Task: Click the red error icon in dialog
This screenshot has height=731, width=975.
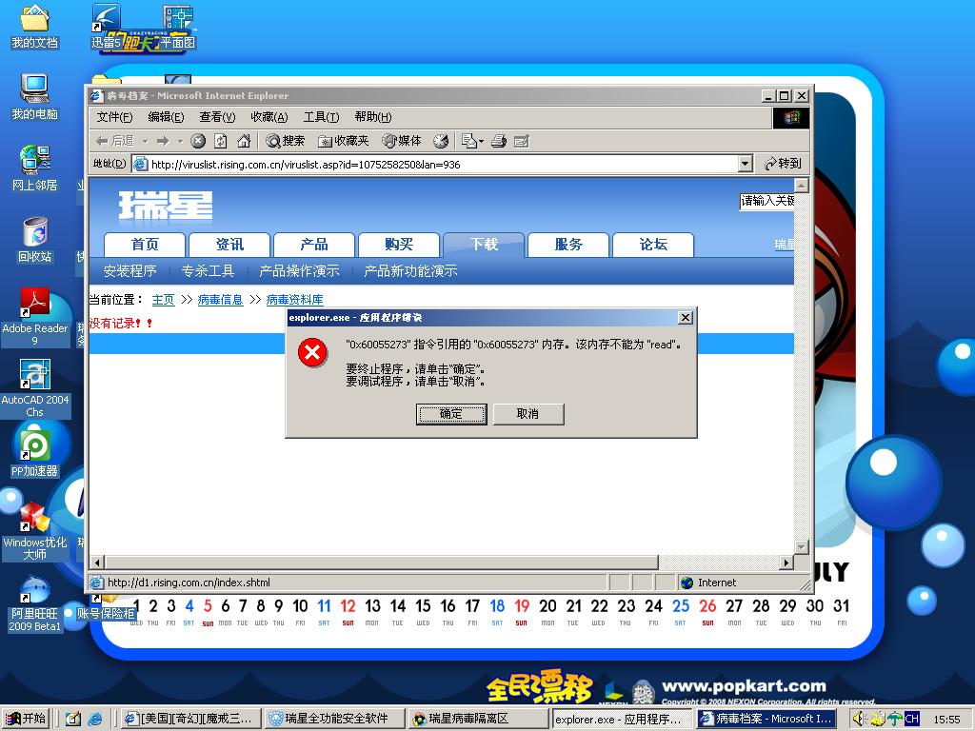Action: click(x=312, y=352)
